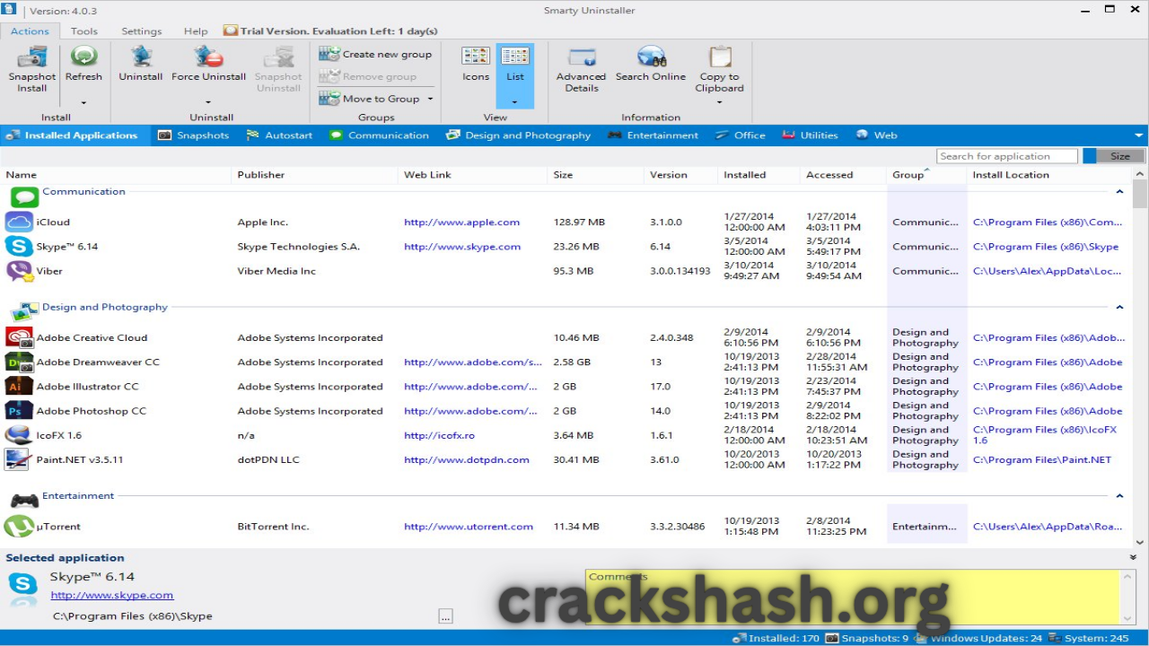Switch to the Web category tab
The height and width of the screenshot is (646, 1149).
[876, 135]
